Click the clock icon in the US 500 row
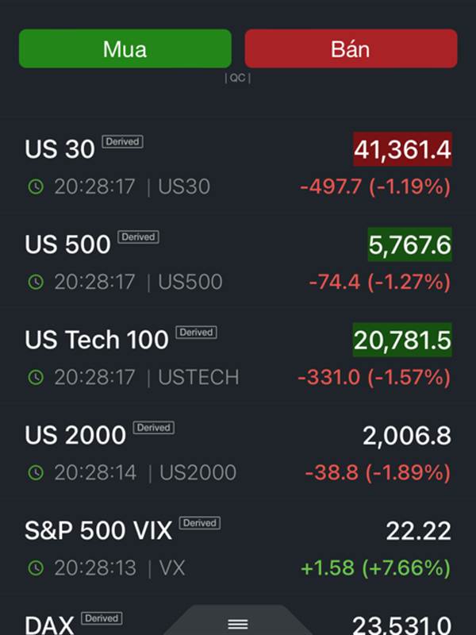476x635 pixels. [36, 282]
